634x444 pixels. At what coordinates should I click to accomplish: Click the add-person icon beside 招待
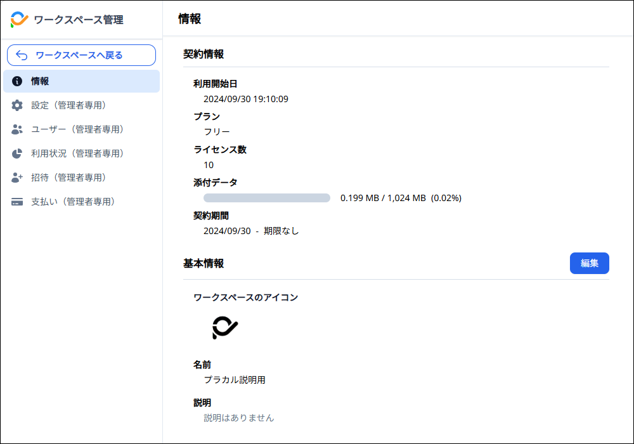(17, 178)
